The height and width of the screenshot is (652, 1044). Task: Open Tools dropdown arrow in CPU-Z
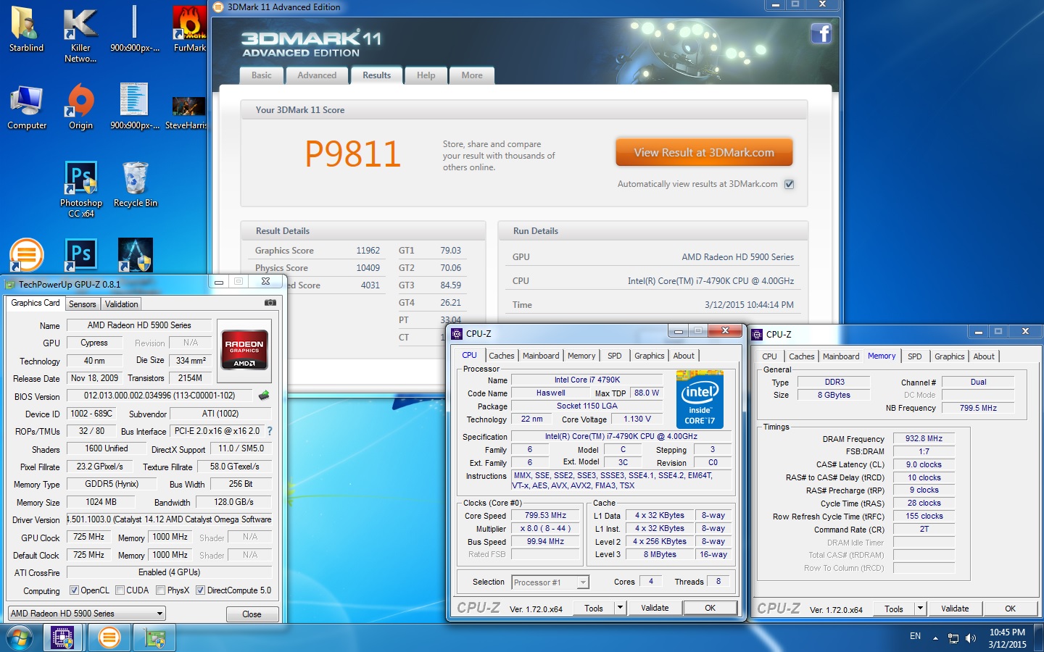pyautogui.click(x=620, y=608)
